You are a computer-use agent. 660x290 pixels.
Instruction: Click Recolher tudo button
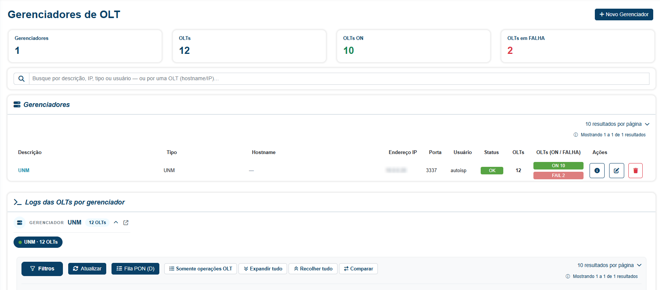point(313,269)
